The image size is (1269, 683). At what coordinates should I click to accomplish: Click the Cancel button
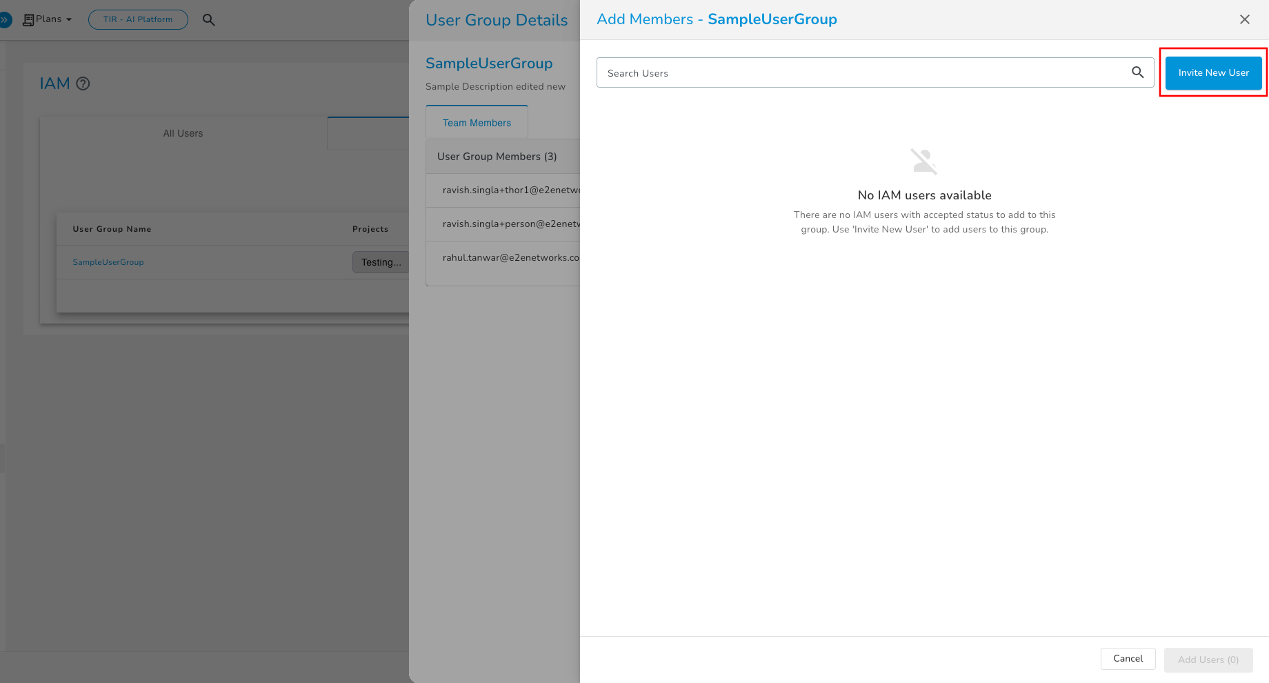click(1128, 659)
